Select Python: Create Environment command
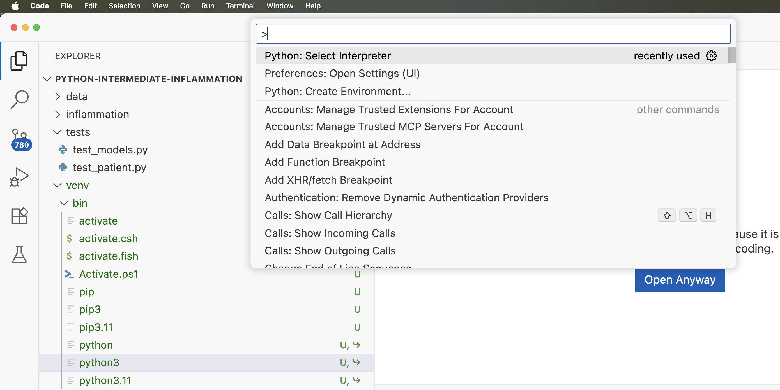 pyautogui.click(x=337, y=91)
